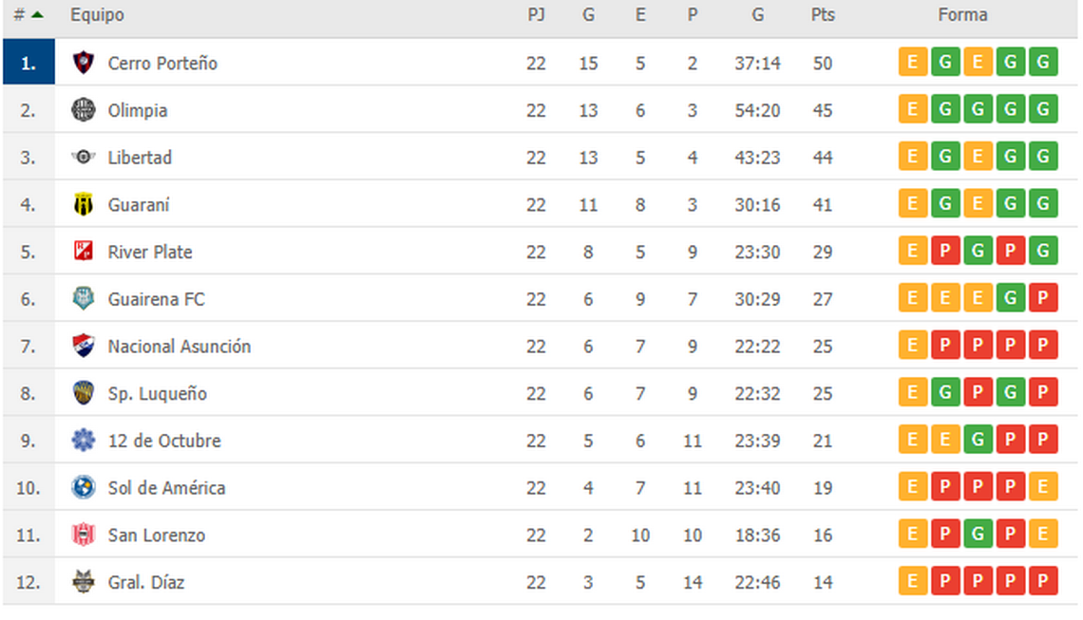Open the Gral. Díaz team link

(x=145, y=582)
